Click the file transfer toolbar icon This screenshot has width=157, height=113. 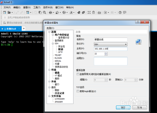[x=57, y=13]
